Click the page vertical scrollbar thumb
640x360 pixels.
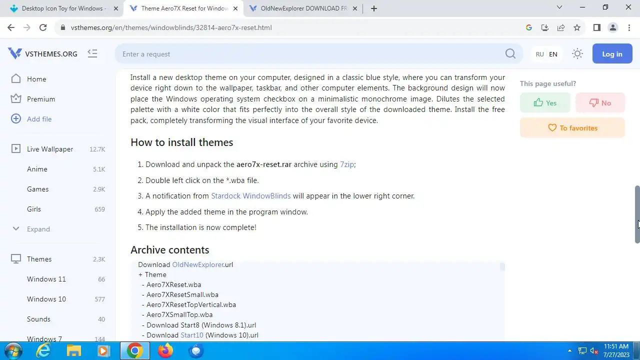[x=637, y=214]
